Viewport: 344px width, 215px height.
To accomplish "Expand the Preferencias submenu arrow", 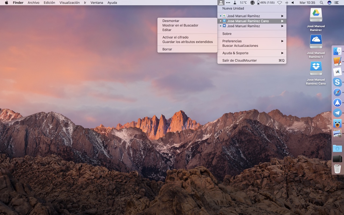I will coord(282,41).
